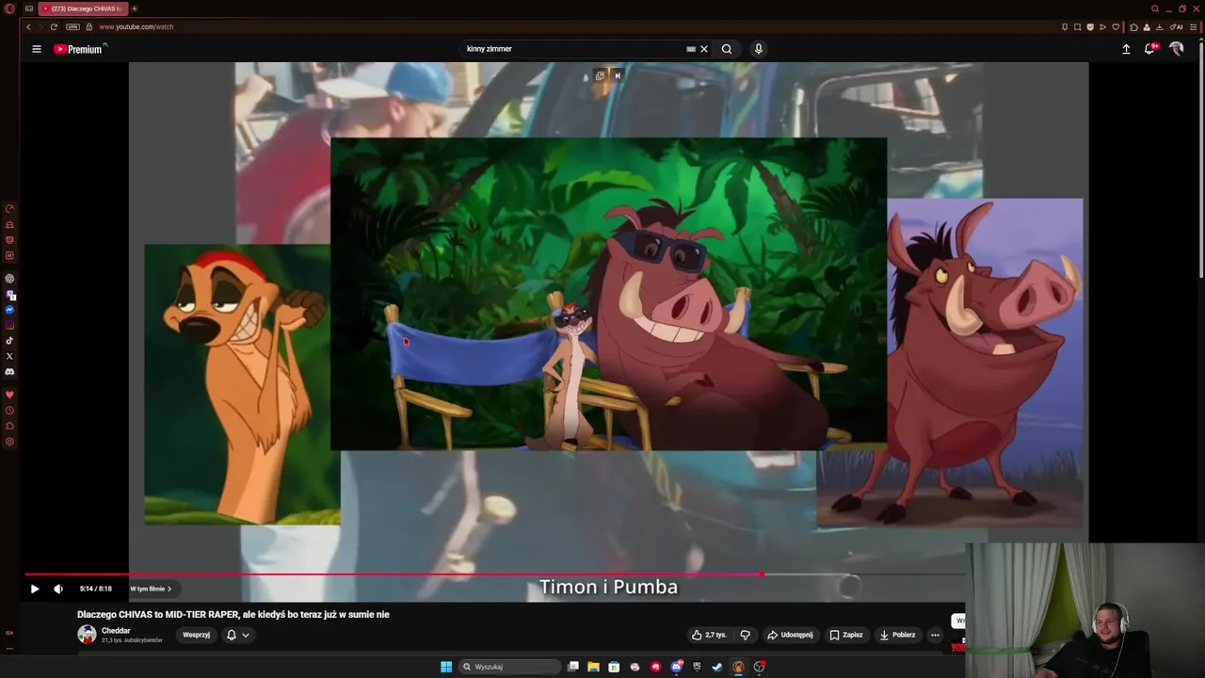Click the video title text
The image size is (1205, 678).
pyautogui.click(x=233, y=614)
